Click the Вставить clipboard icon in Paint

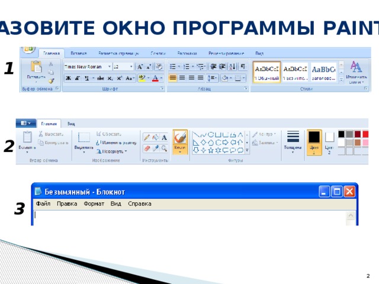coord(27,137)
